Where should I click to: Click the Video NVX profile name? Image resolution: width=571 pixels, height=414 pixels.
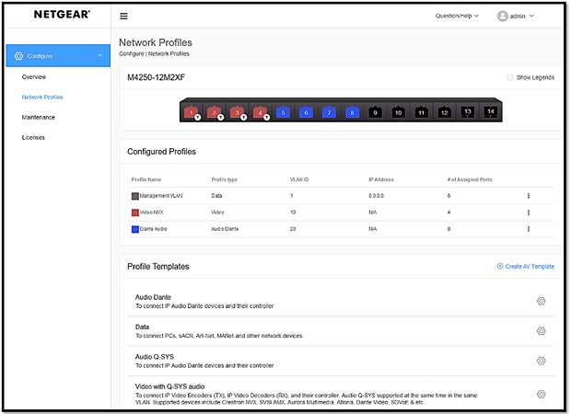pos(151,213)
